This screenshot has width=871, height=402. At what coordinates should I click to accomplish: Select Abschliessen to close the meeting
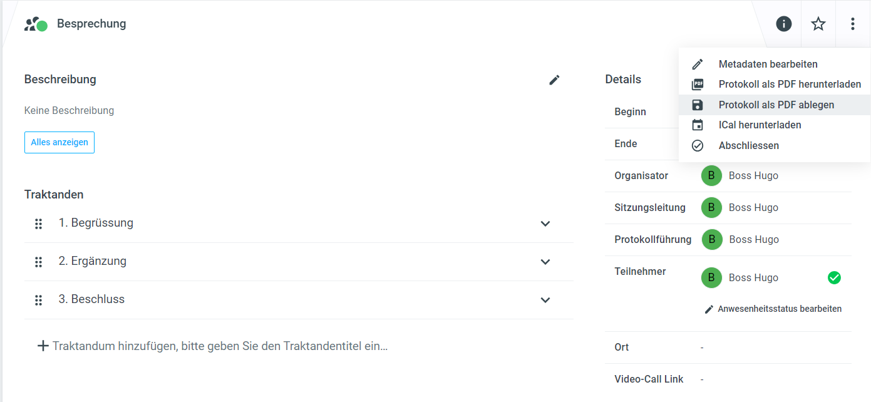click(748, 145)
